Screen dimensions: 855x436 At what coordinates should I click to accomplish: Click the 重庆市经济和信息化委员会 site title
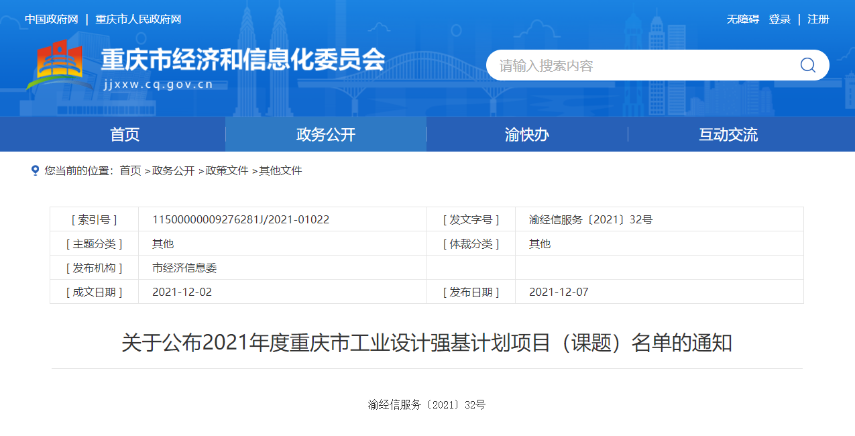click(243, 60)
